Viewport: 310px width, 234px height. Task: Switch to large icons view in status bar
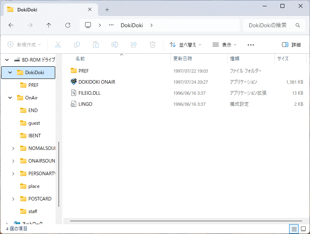point(303,229)
